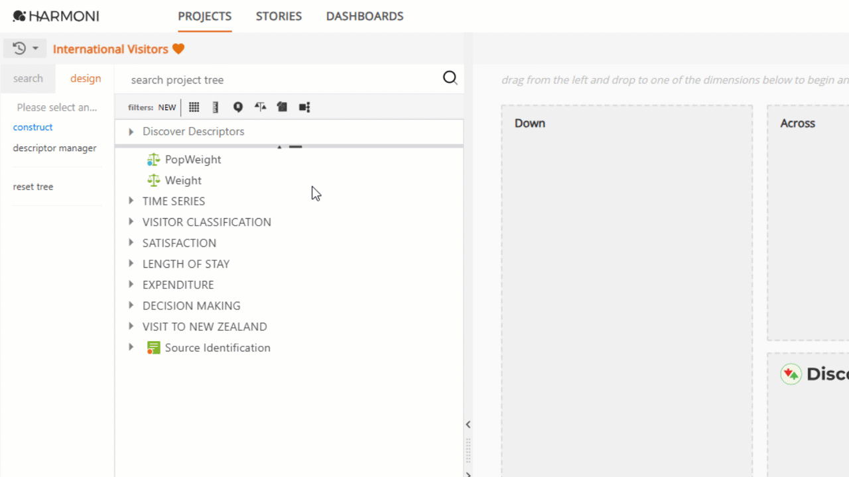Click the Source Identification green icon
Image resolution: width=849 pixels, height=477 pixels.
[x=154, y=348]
